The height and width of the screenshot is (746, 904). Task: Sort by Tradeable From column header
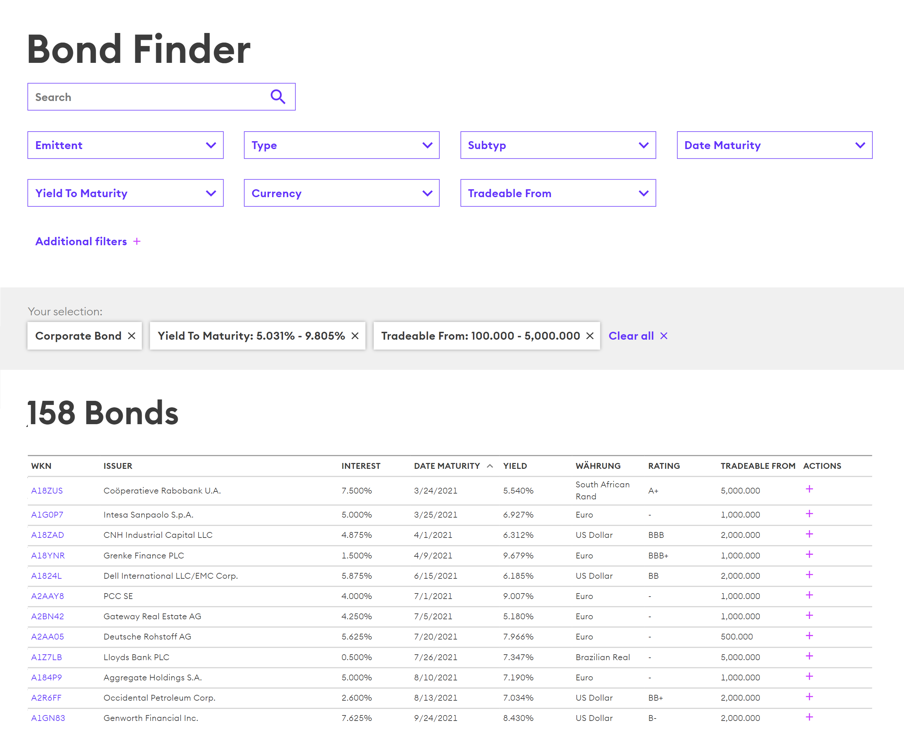(758, 466)
